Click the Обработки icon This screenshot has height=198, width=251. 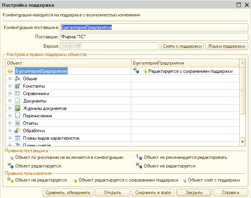(17, 131)
